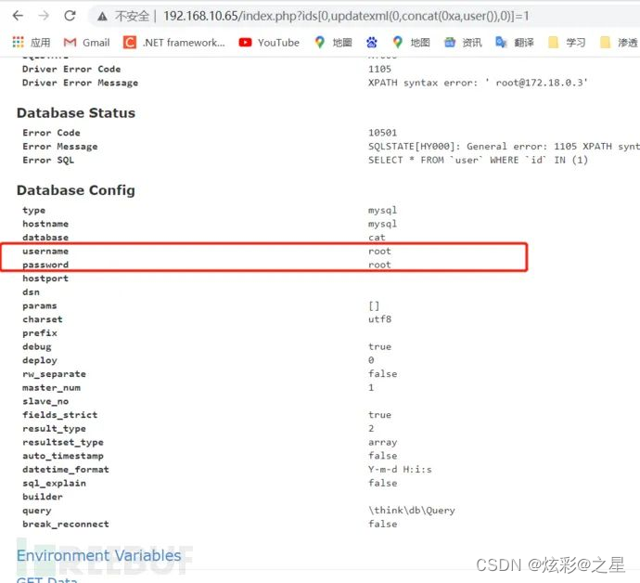Click the XPATH syntax error message text
Image resolution: width=640 pixels, height=583 pixels.
click(478, 83)
